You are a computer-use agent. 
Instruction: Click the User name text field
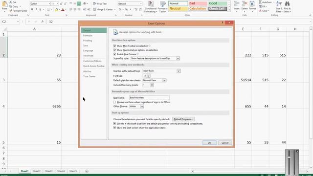(x=149, y=98)
